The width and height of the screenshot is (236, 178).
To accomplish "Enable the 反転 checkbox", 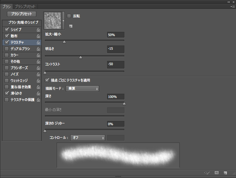I will pos(69,16).
